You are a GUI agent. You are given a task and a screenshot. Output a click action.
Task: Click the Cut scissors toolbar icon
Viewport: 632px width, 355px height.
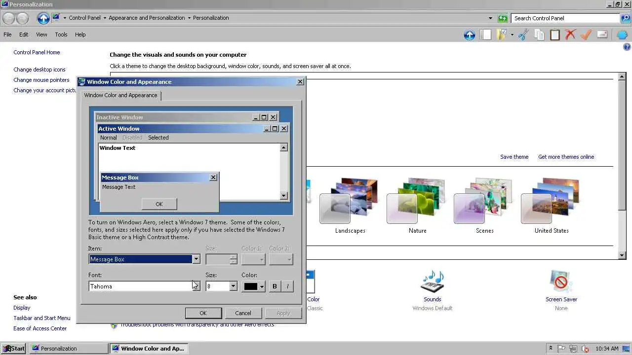(523, 35)
